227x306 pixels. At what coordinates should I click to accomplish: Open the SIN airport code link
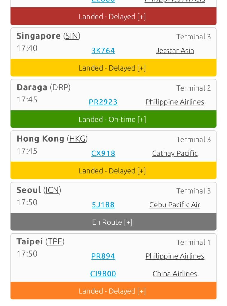(x=71, y=36)
